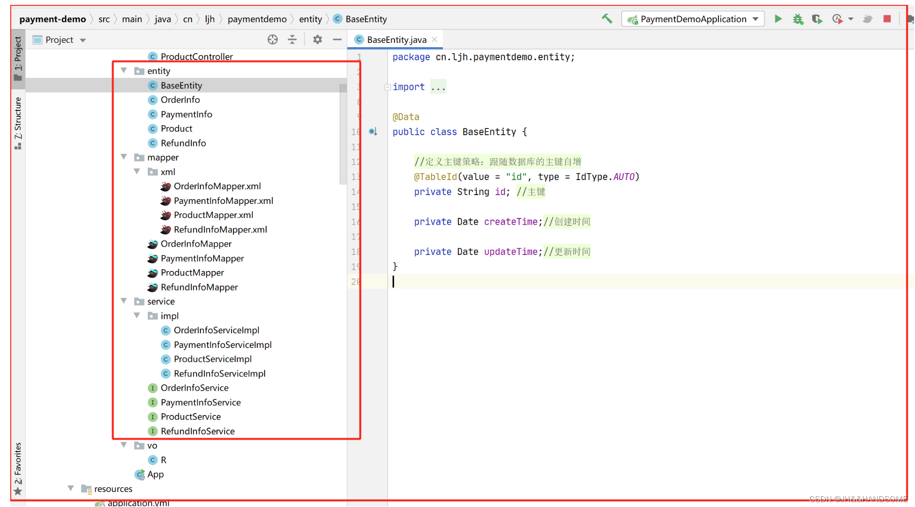Collapse the service folder
This screenshot has width=915, height=507.
coord(124,301)
